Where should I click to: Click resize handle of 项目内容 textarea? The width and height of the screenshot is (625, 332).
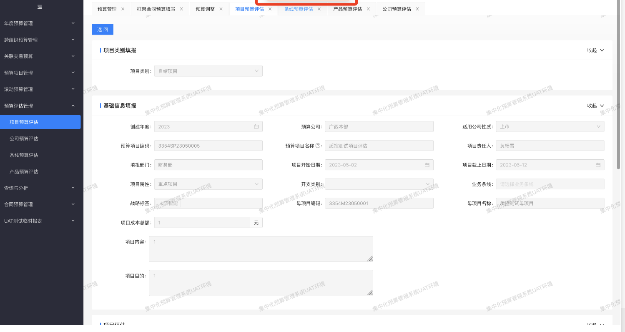coord(370,259)
